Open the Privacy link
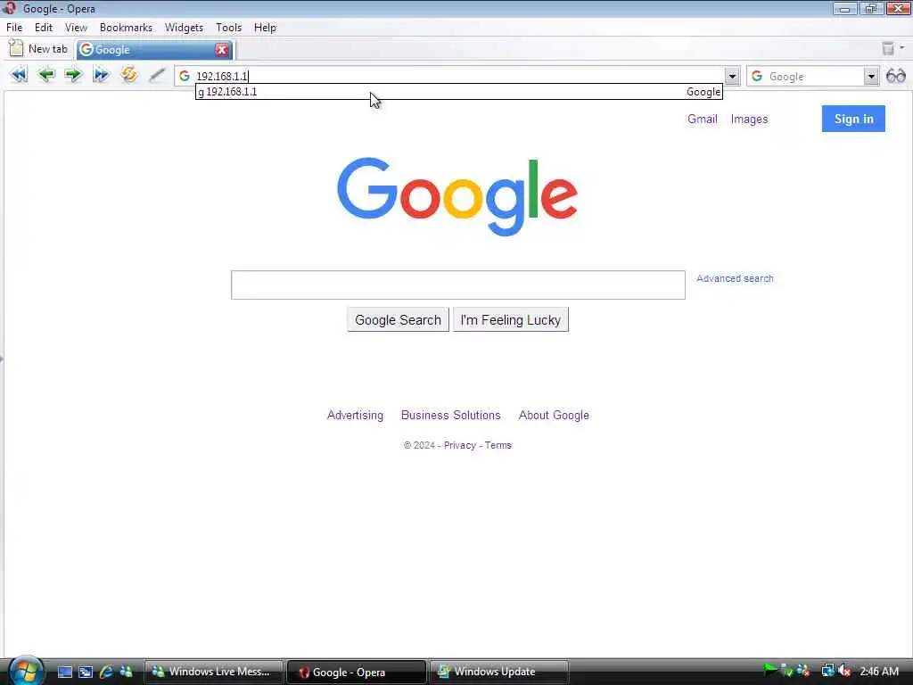This screenshot has width=913, height=685. tap(459, 445)
